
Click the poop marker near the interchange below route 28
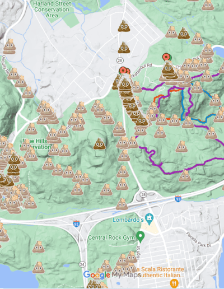[x=122, y=204]
